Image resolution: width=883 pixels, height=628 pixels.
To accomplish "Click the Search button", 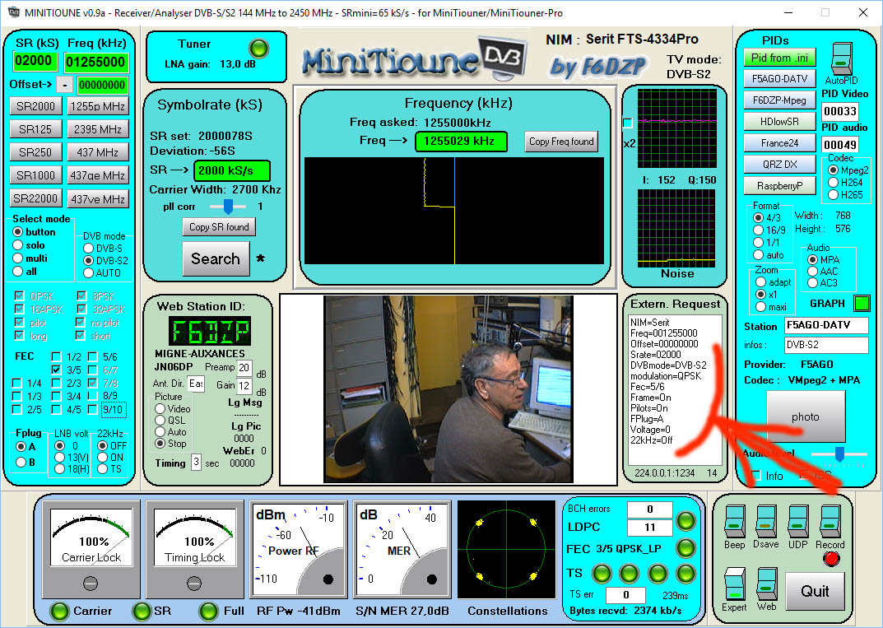I will pos(215,258).
